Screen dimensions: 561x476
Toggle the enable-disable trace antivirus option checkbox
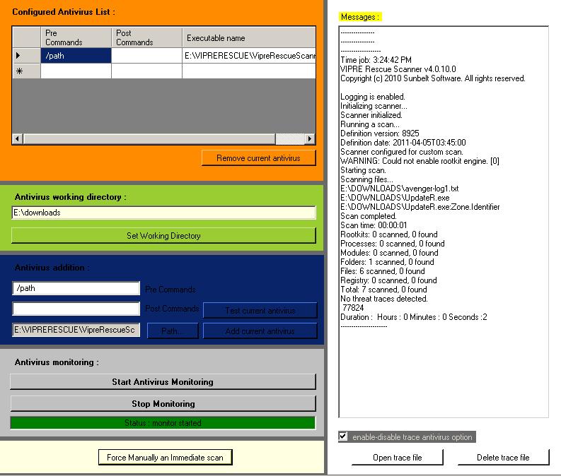pos(342,436)
